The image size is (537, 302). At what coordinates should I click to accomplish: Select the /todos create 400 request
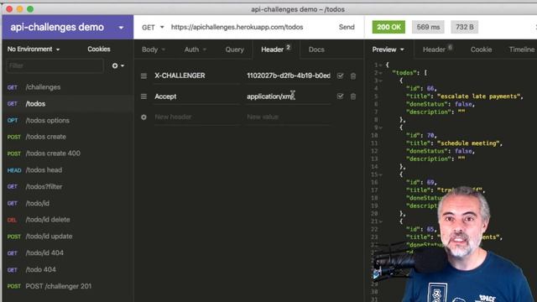[68, 154]
